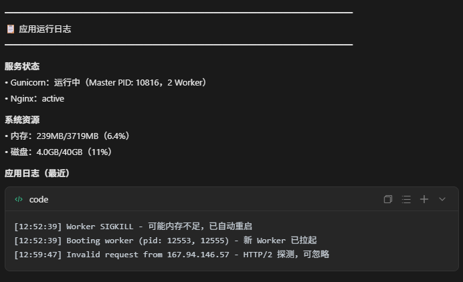
Task: Click the Nginx active status line
Action: point(35,98)
